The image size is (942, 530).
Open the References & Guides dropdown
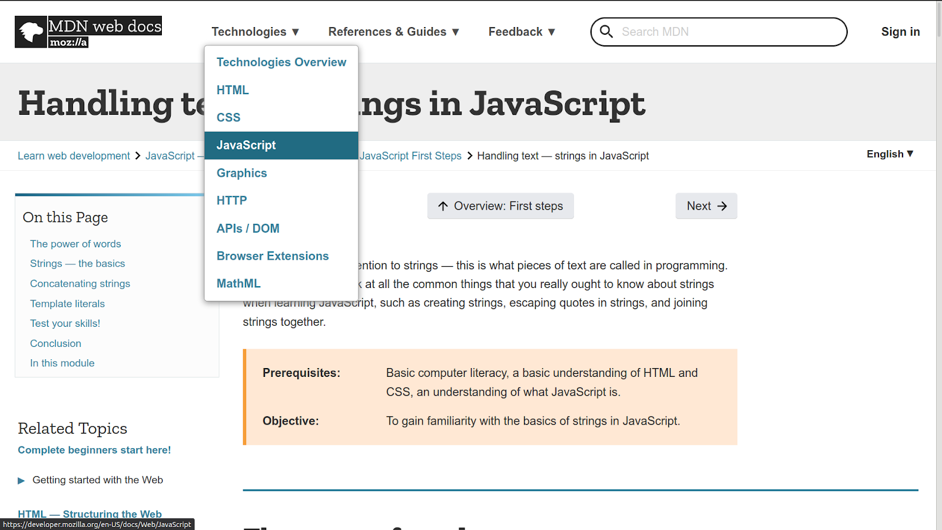[393, 32]
